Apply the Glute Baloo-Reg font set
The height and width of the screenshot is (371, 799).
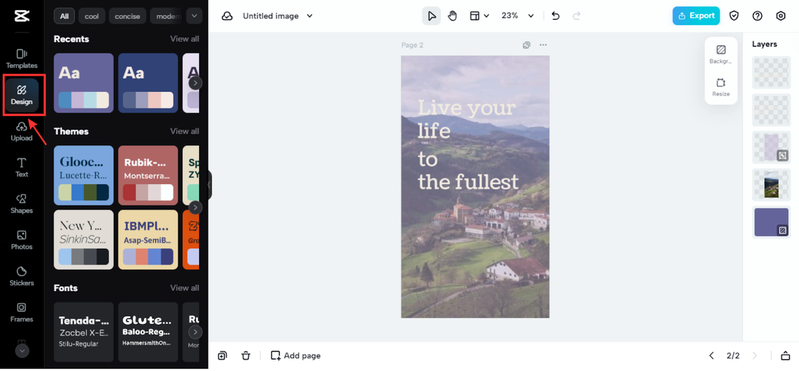(149, 332)
